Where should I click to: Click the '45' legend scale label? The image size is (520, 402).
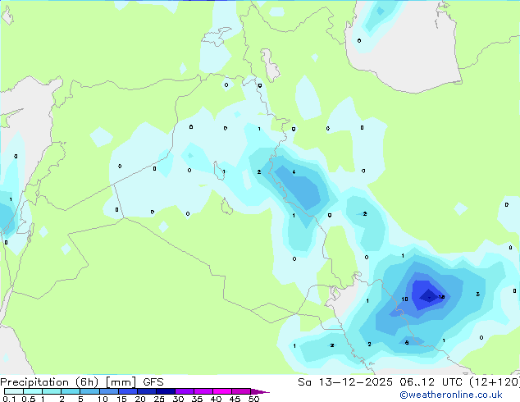235,399
